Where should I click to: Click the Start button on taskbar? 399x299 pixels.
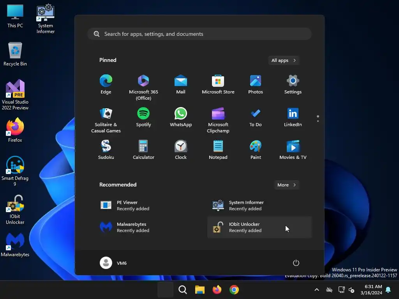[165, 290]
